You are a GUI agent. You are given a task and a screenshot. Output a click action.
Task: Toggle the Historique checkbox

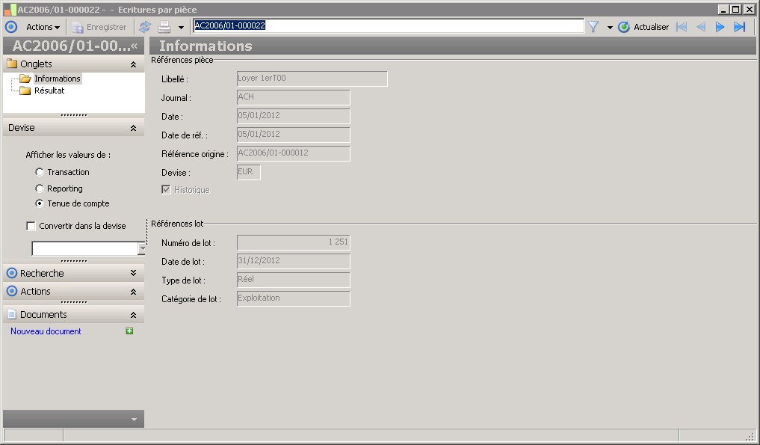pos(166,190)
